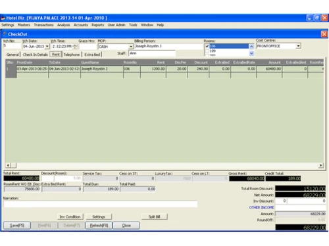Open the Tools menu
The width and height of the screenshot is (329, 246).
(x=133, y=25)
